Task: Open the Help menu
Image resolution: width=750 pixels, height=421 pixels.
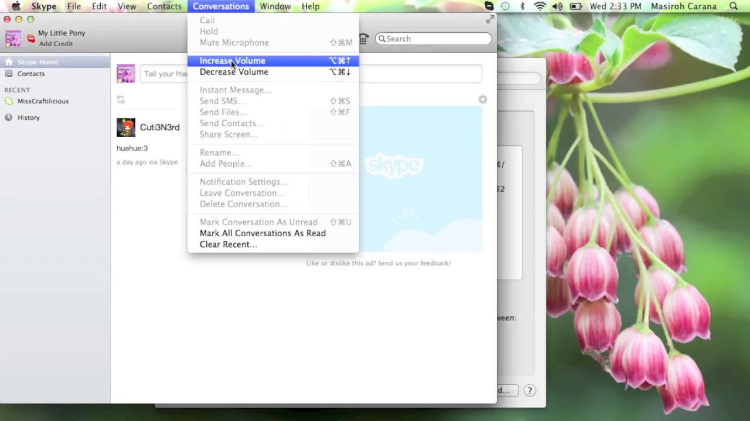Action: 311,6
